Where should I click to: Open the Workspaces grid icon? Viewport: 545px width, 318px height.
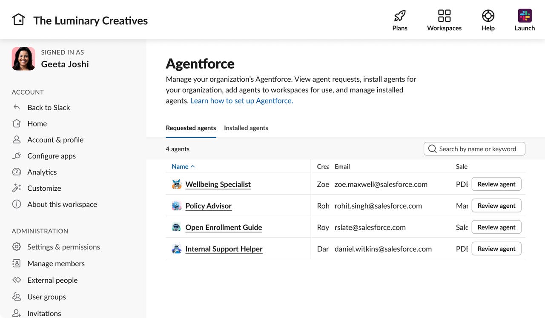point(444,15)
